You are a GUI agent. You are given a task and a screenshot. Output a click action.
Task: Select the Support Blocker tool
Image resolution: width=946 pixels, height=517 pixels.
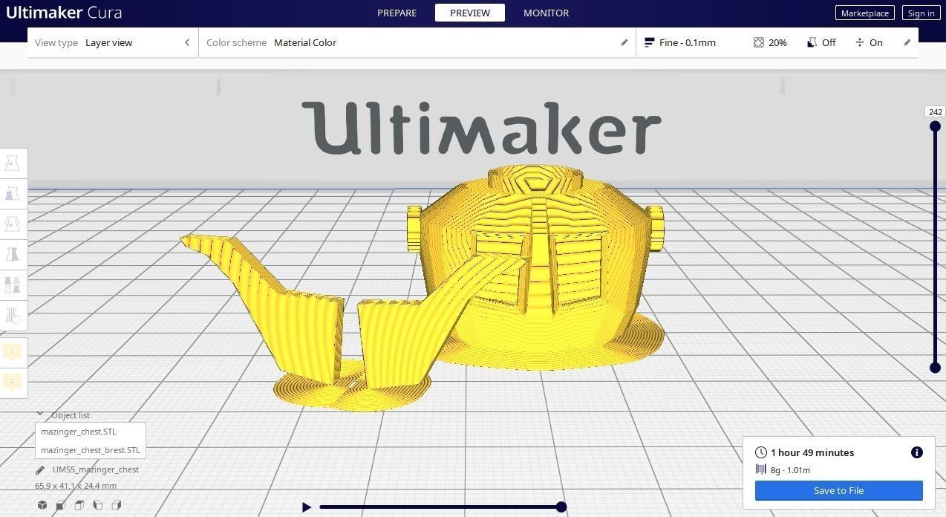click(13, 315)
